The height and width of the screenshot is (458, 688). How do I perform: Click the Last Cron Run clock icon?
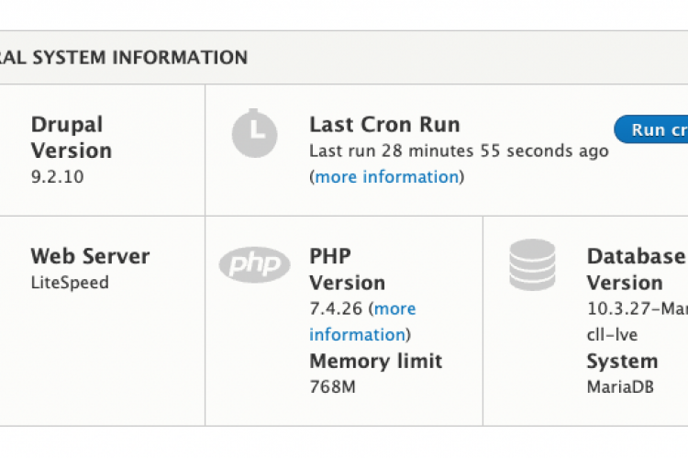pyautogui.click(x=254, y=133)
